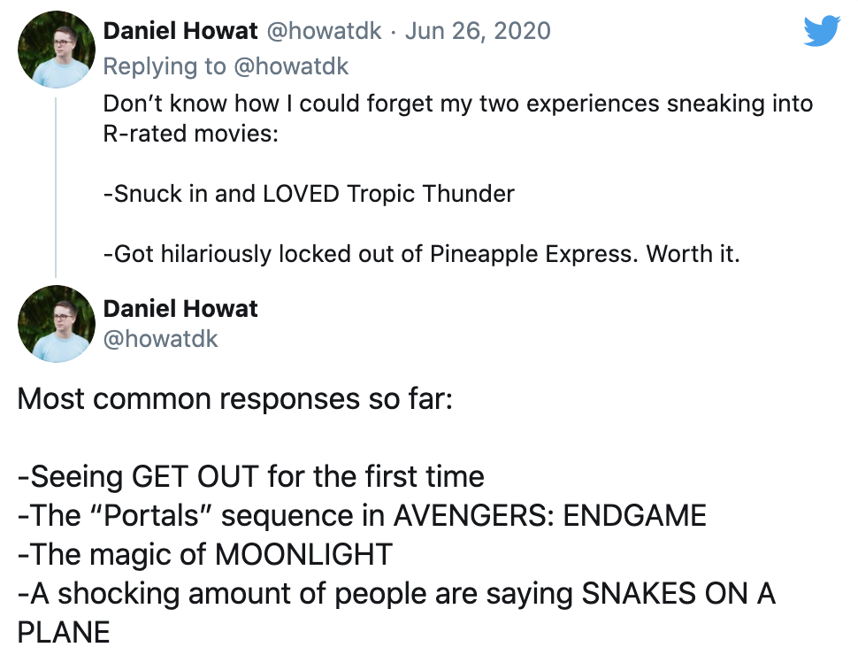Screen dimensions: 858x655
Task: Open the Jun 26, 2020 timestamp link
Action: point(478,31)
